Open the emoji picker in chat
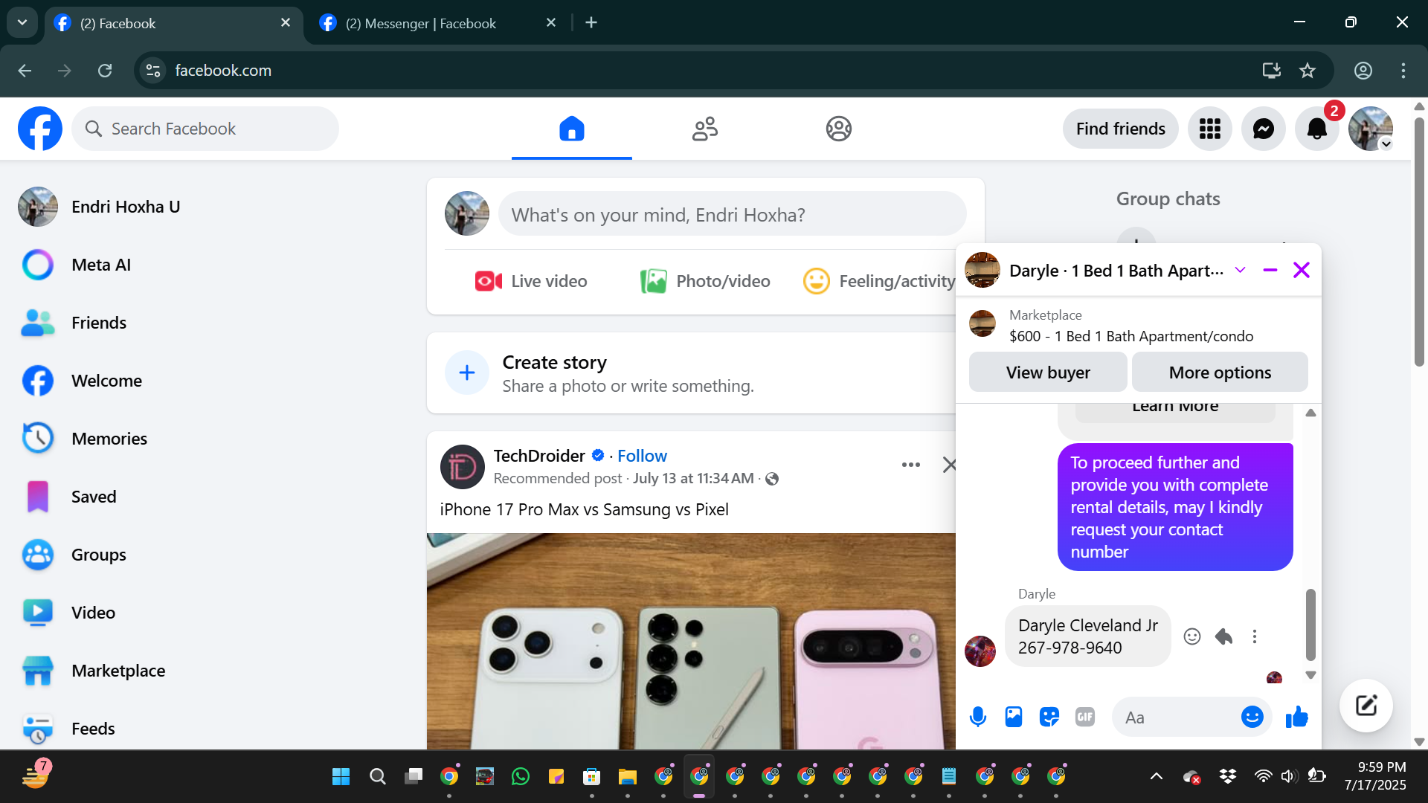The image size is (1428, 803). click(x=1252, y=717)
